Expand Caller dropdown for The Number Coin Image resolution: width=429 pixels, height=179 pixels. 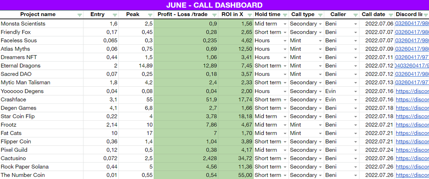tap(355, 175)
